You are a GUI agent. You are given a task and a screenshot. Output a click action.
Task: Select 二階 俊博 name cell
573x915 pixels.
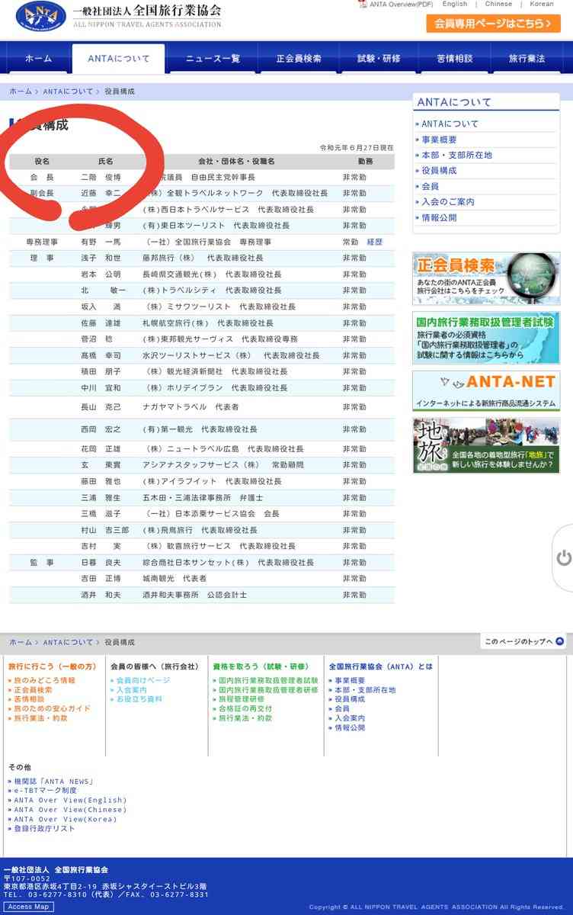pos(101,177)
